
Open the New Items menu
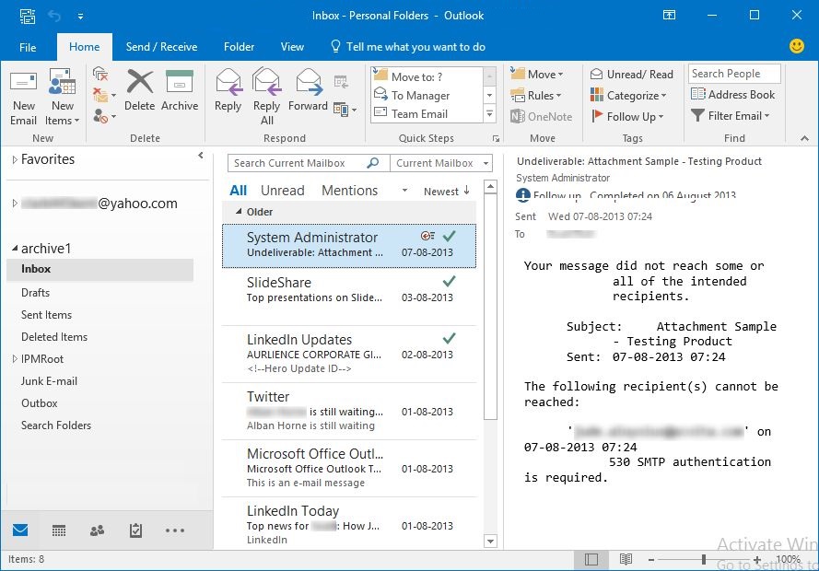(x=62, y=97)
